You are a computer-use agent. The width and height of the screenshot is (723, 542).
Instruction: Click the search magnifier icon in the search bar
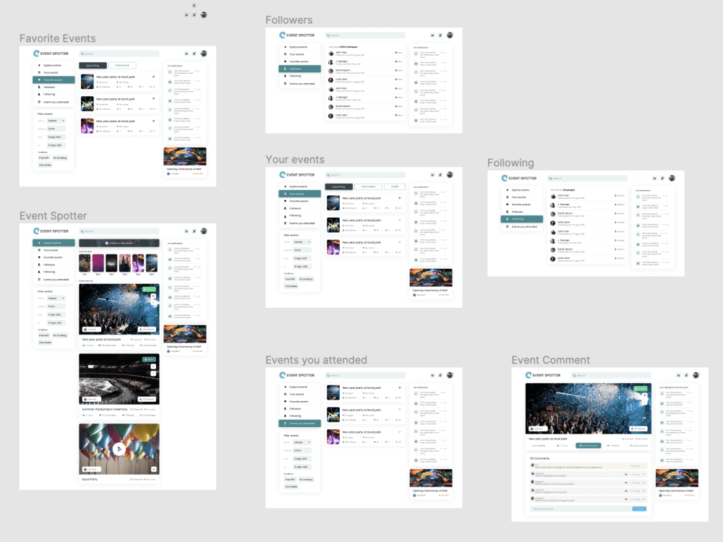coord(82,231)
